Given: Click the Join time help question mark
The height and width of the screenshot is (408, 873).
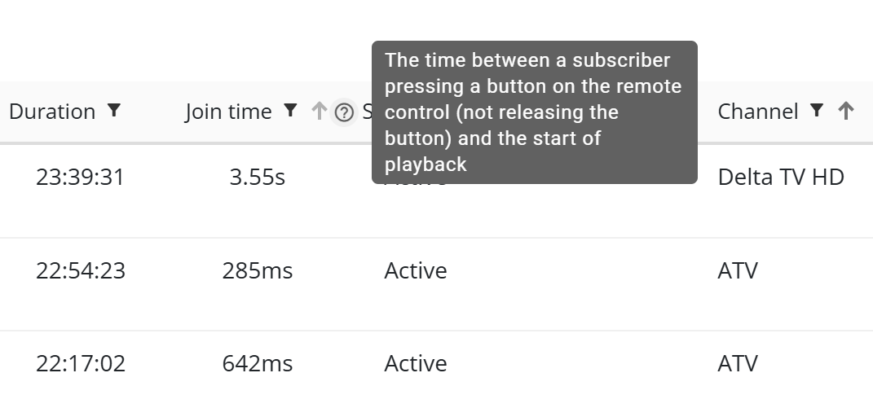Looking at the screenshot, I should coord(345,112).
